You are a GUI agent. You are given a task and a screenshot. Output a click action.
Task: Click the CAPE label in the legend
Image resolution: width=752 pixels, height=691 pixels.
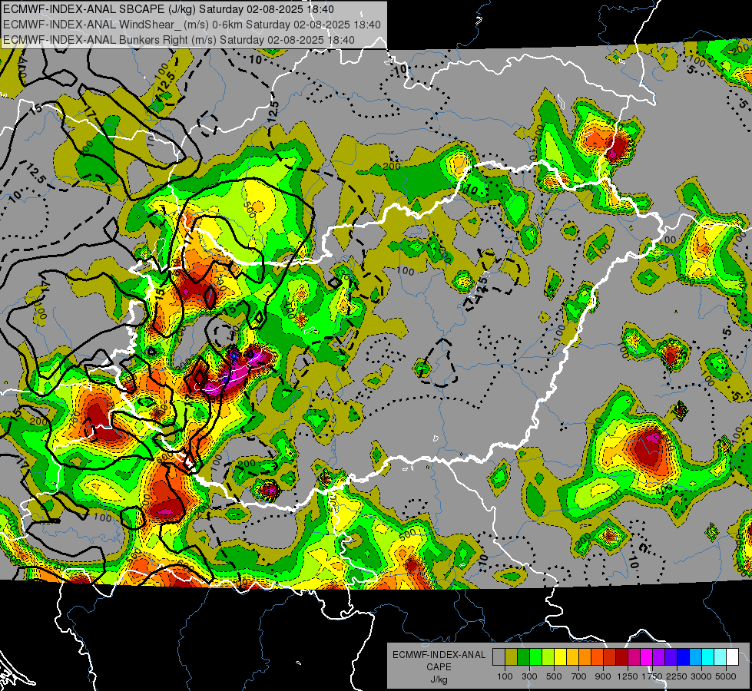pyautogui.click(x=439, y=667)
